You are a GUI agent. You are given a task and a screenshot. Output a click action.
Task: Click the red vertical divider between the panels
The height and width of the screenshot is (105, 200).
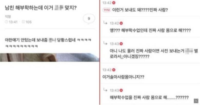[100, 52]
